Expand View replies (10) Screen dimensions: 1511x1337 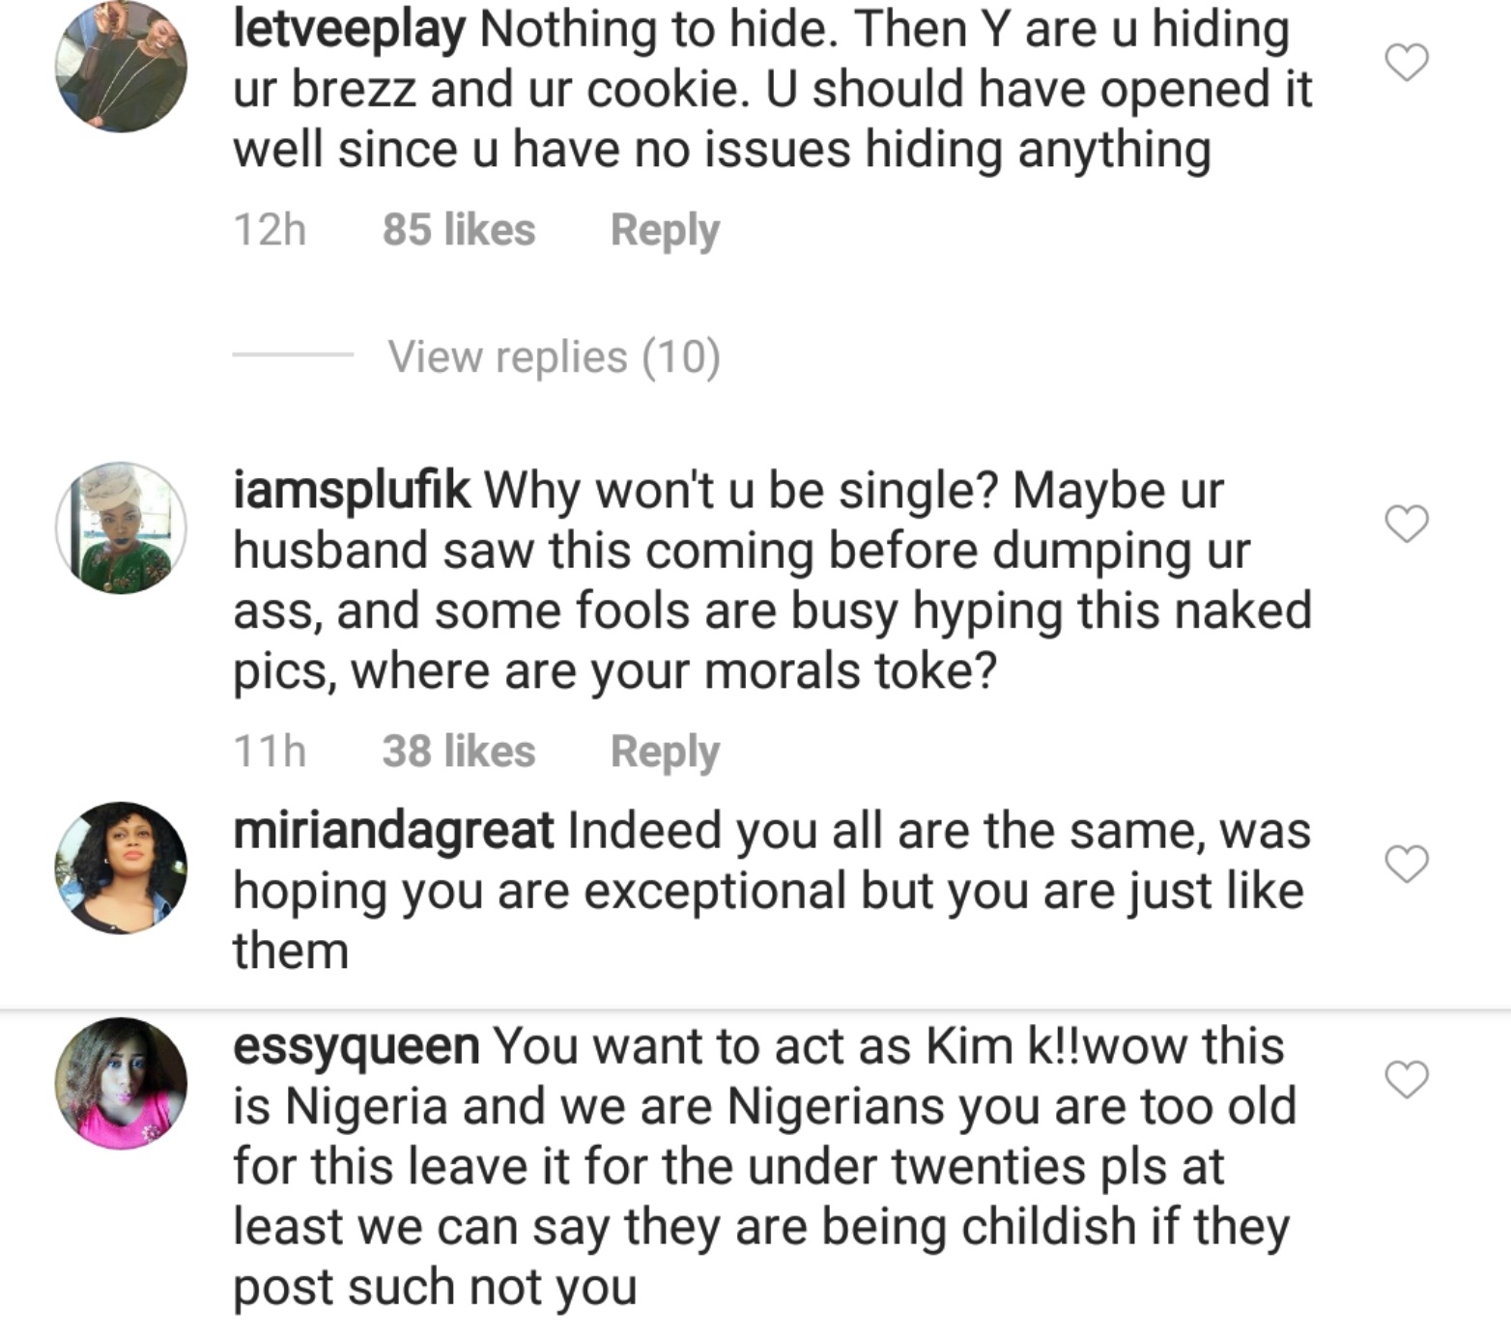[554, 356]
